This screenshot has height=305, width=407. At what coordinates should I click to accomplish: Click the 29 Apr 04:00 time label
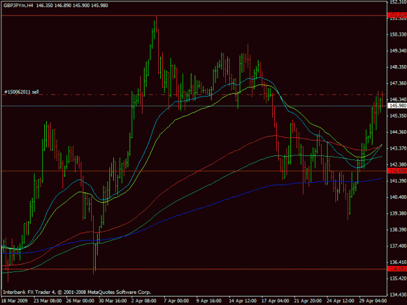pyautogui.click(x=373, y=301)
